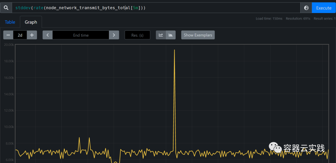Focus the stddev query expression field
Viewport: 336px width, 163px height.
click(156, 8)
